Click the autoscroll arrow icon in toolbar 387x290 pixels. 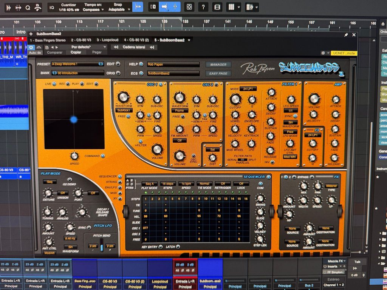pyautogui.click(x=164, y=7)
